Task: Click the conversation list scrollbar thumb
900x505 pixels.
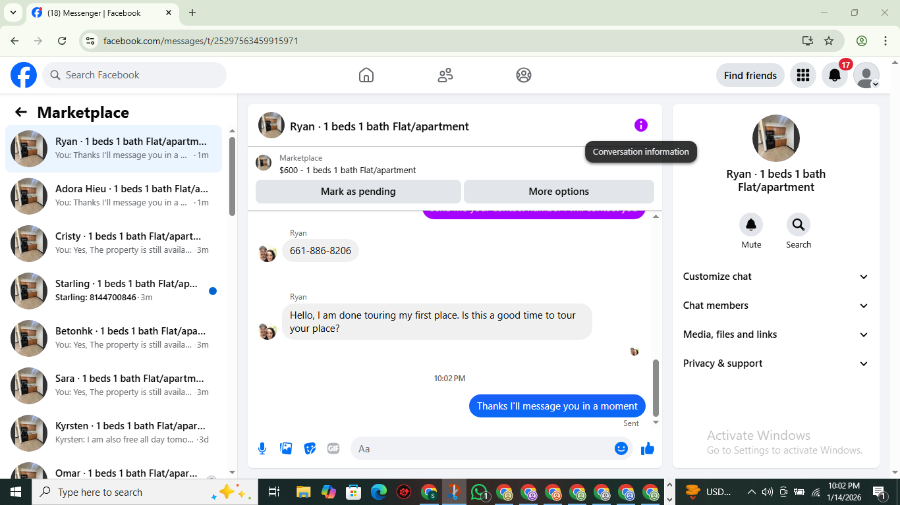Action: [232, 176]
